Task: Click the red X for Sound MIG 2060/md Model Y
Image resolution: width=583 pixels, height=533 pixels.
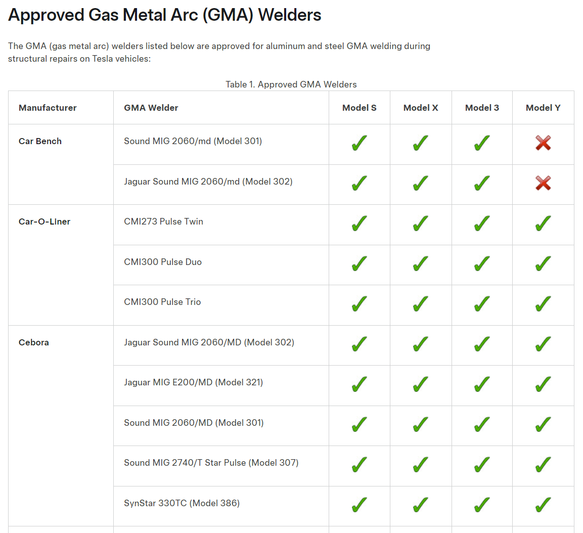Action: (543, 143)
